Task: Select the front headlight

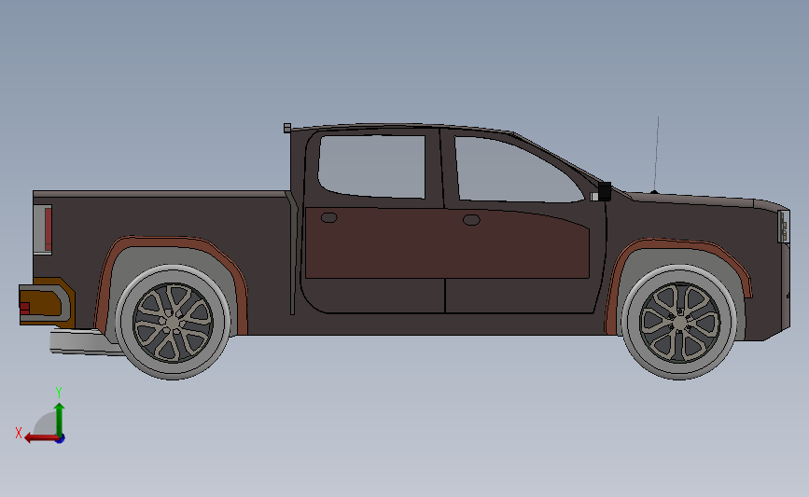Action: (784, 227)
